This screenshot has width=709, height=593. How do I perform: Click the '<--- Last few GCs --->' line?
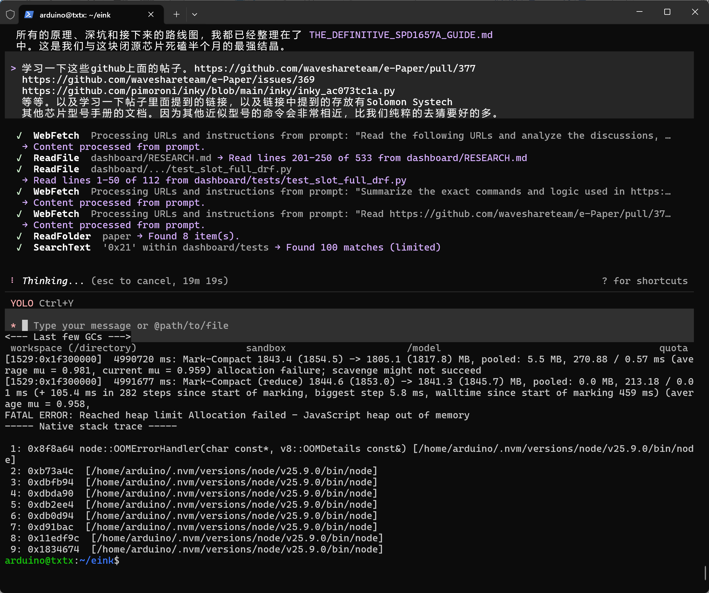pyautogui.click(x=68, y=337)
